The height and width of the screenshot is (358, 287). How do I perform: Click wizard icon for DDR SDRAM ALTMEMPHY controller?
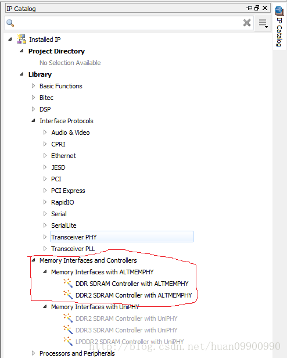click(x=68, y=283)
